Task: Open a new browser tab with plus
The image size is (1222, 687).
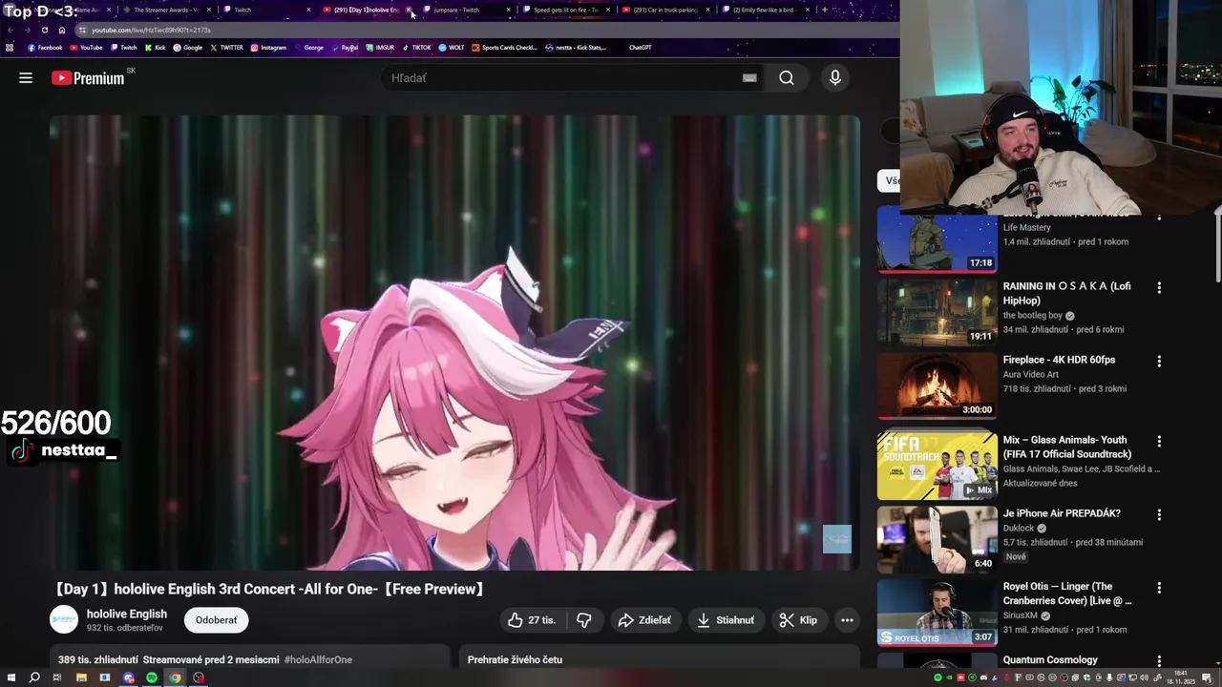Action: coord(824,10)
